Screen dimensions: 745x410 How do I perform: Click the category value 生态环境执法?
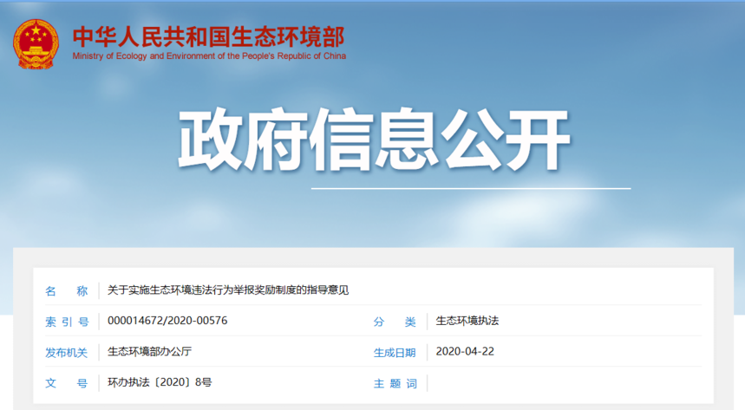coord(467,321)
